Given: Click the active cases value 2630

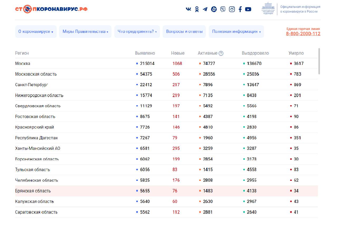Looking at the screenshot, I should click(208, 201).
